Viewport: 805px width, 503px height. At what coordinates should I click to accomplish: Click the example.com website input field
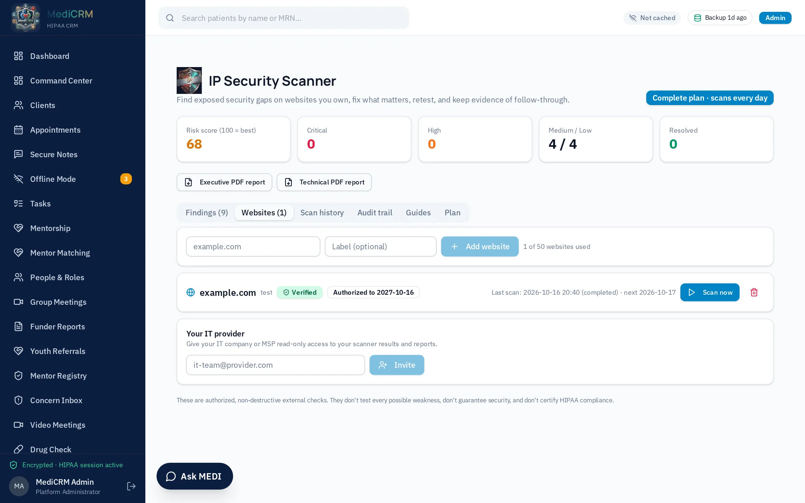[253, 246]
